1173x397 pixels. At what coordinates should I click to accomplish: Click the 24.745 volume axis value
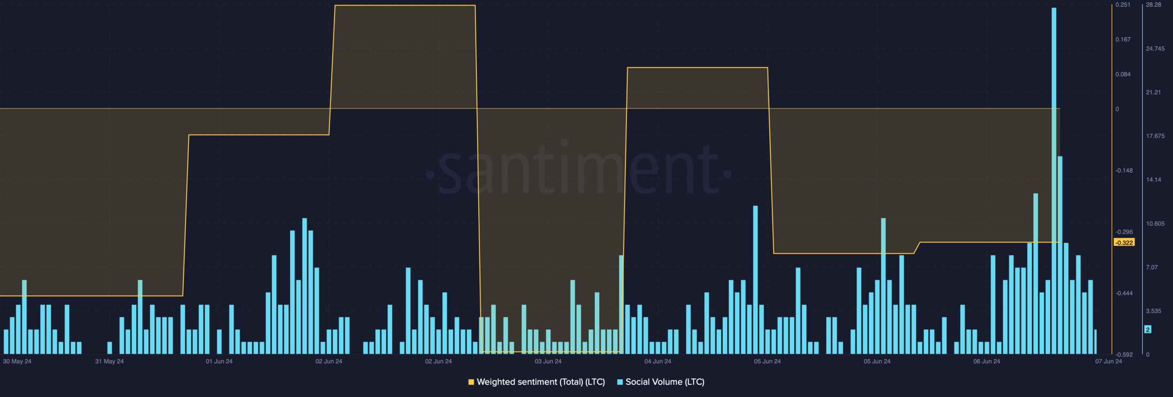point(1155,49)
